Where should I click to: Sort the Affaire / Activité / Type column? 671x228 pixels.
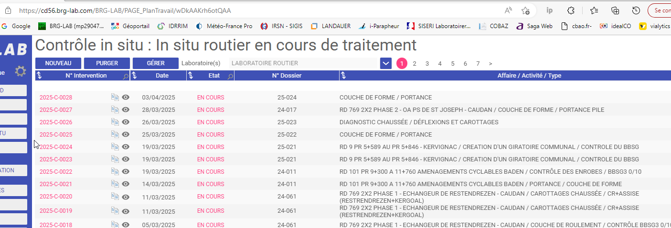343,76
